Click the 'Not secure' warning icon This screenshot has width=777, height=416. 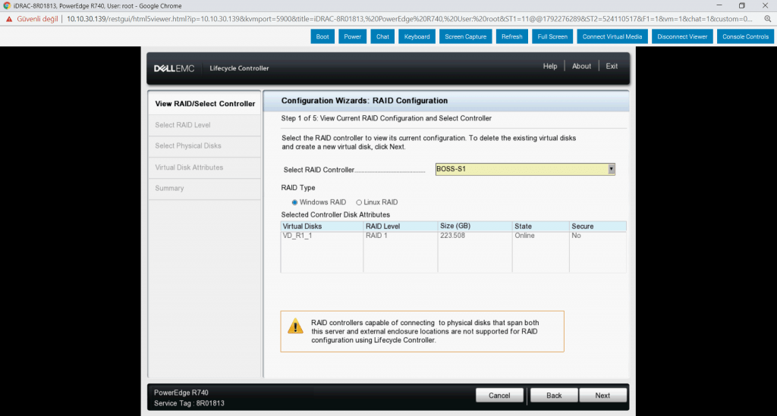[x=9, y=18]
